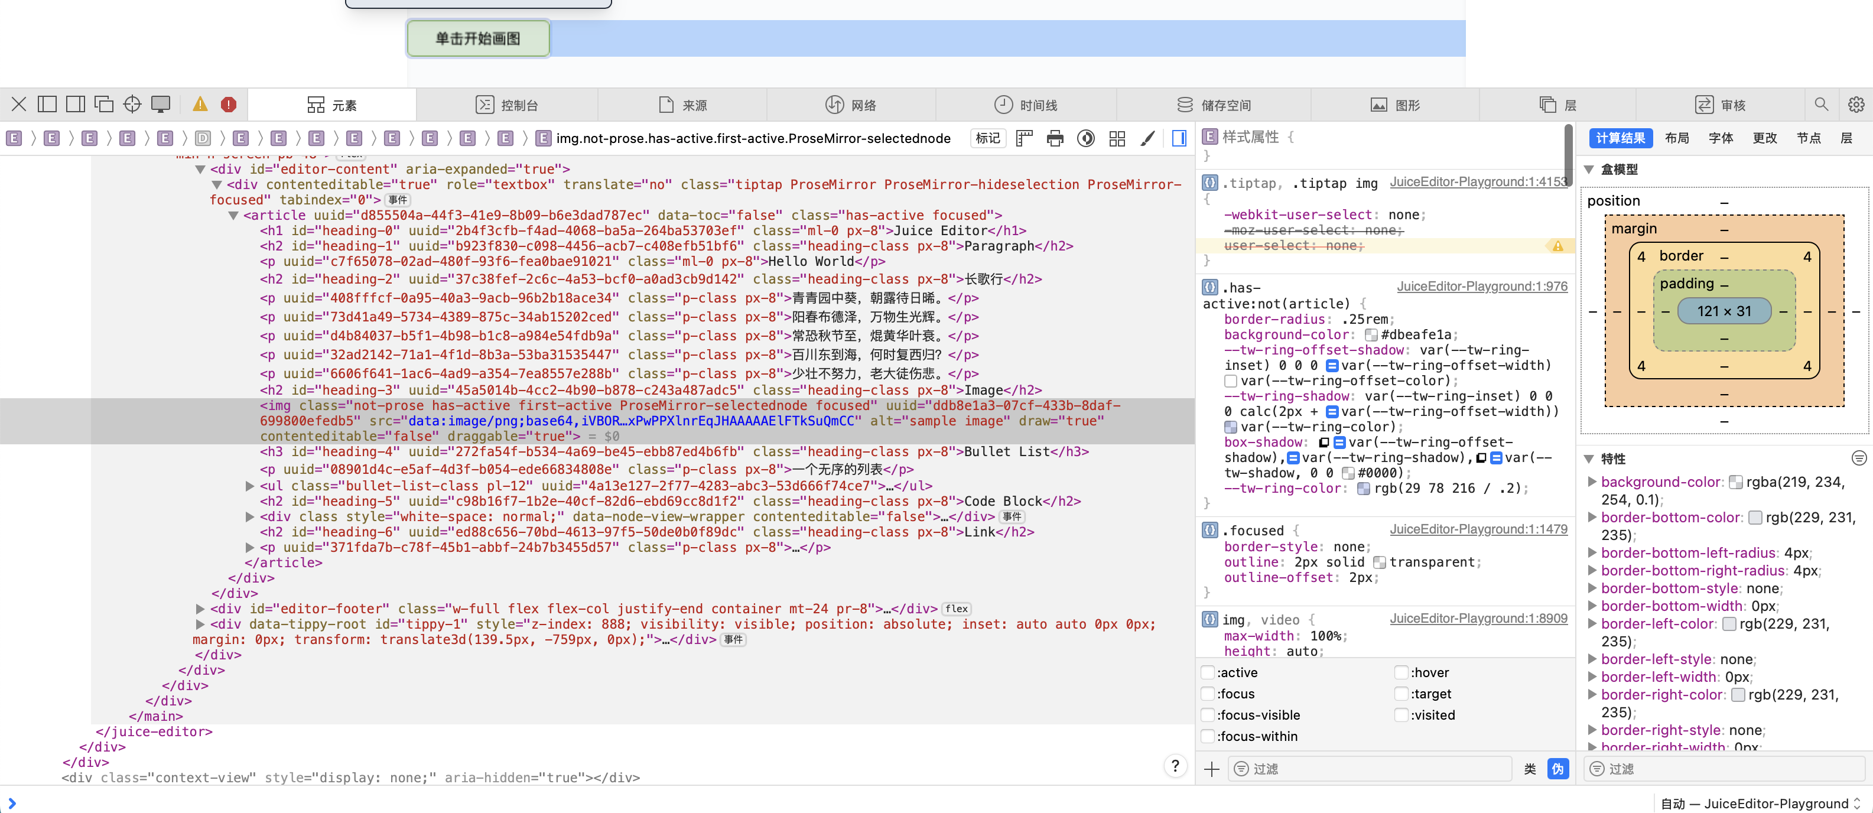1873x813 pixels.
Task: Switch to the 网络 tab
Action: (x=851, y=105)
